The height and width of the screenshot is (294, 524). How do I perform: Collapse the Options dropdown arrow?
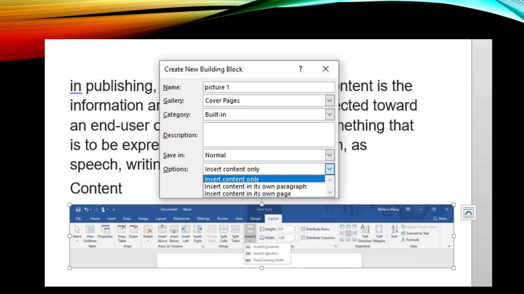tap(330, 169)
